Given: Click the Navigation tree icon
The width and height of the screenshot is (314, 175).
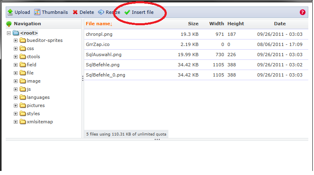Looking at the screenshot, I should [x=9, y=24].
